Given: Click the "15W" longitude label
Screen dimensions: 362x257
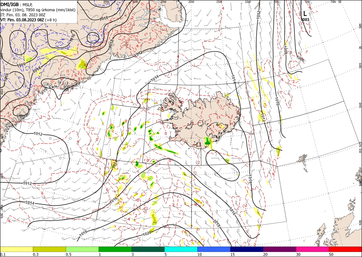Looking at the screenshot, I should pos(219,2).
